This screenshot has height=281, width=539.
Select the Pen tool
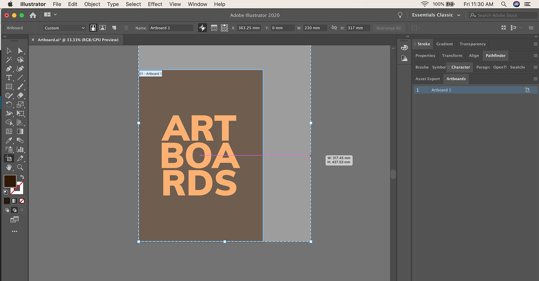9,69
